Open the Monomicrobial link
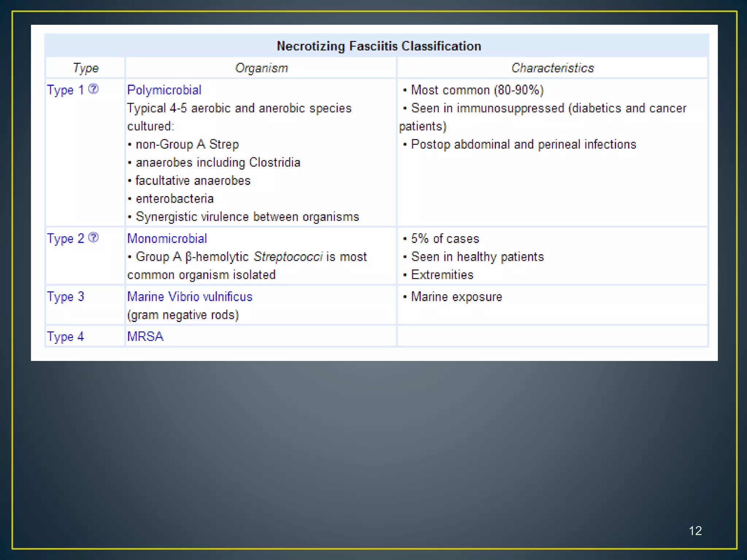Image resolution: width=747 pixels, height=560 pixels. coord(167,239)
